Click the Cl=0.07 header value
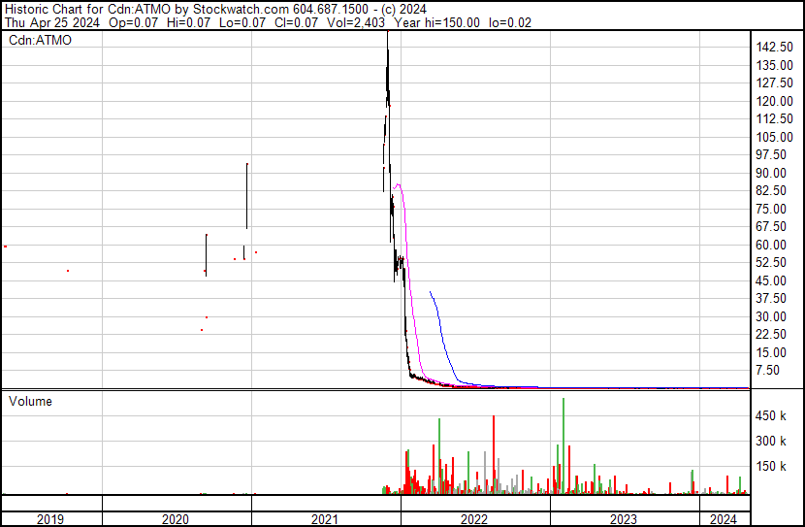The image size is (805, 527). (296, 22)
